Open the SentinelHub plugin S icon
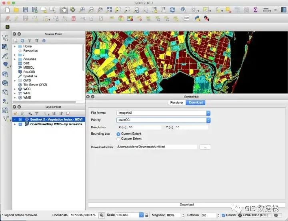Viewport: 288px width, 221px height. pyautogui.click(x=7, y=27)
